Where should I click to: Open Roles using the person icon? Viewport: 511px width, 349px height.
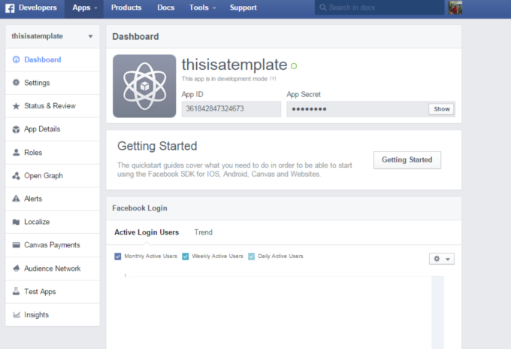click(x=17, y=153)
